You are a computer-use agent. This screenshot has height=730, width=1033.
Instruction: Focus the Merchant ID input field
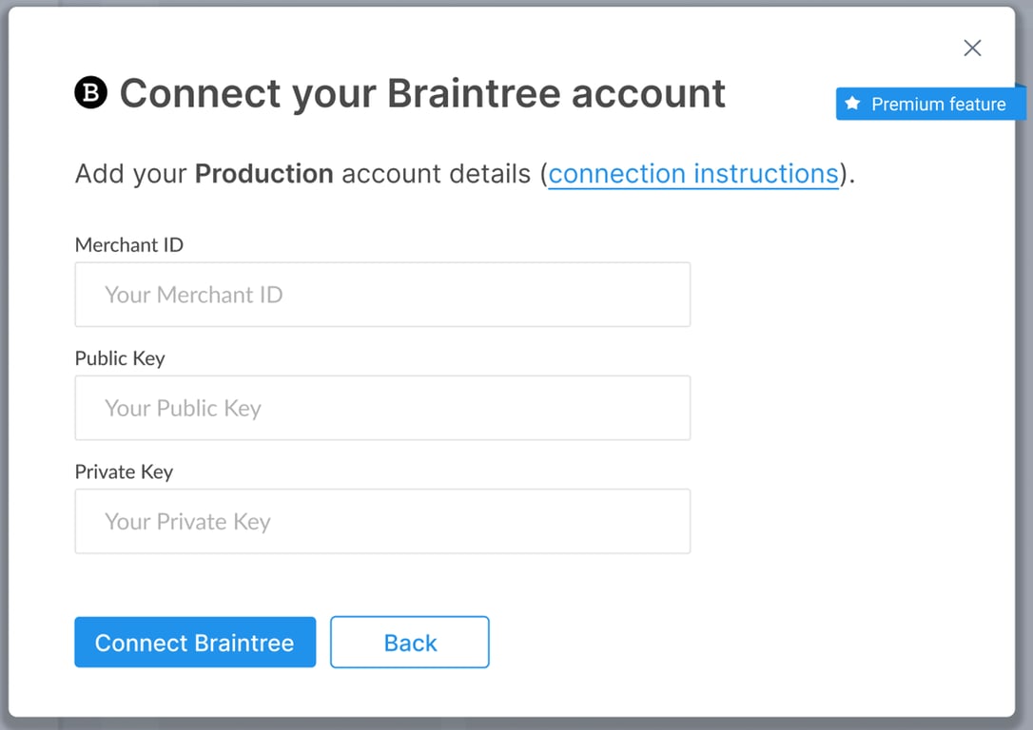click(x=382, y=295)
